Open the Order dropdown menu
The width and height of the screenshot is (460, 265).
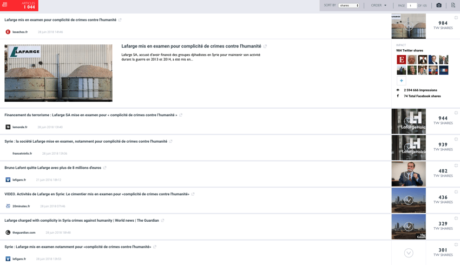click(379, 5)
